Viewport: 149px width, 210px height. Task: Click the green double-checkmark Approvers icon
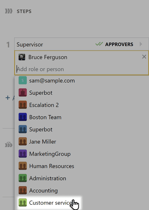(99, 44)
